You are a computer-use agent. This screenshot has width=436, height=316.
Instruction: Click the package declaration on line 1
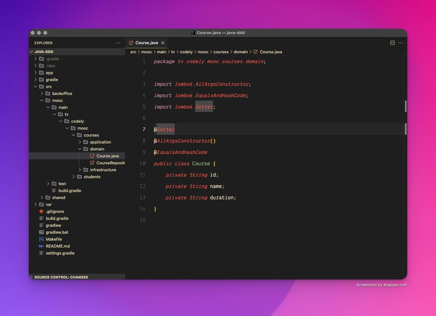click(x=210, y=61)
